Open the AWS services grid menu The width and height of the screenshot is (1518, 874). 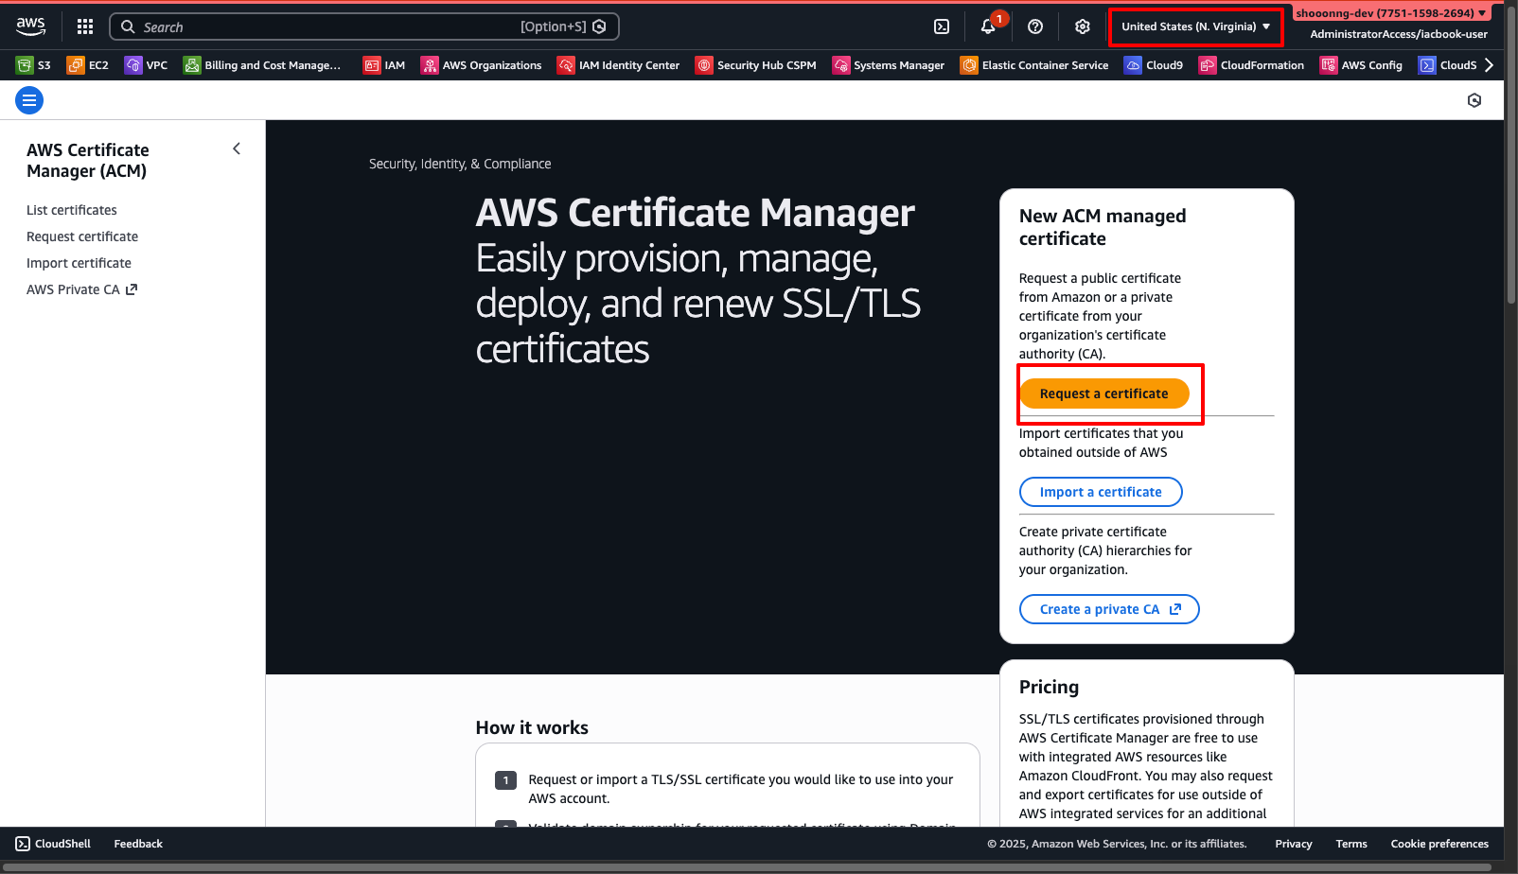[85, 26]
